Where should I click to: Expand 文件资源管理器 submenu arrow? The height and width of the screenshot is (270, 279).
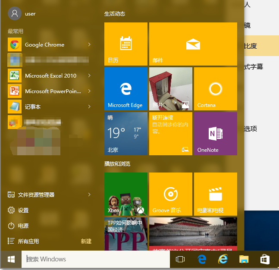click(x=89, y=195)
